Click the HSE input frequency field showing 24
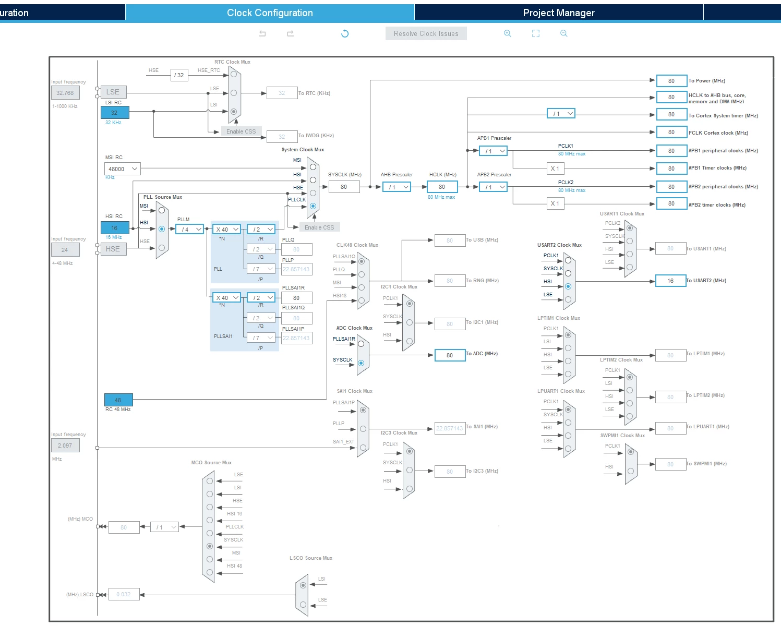This screenshot has width=781, height=626. (65, 250)
